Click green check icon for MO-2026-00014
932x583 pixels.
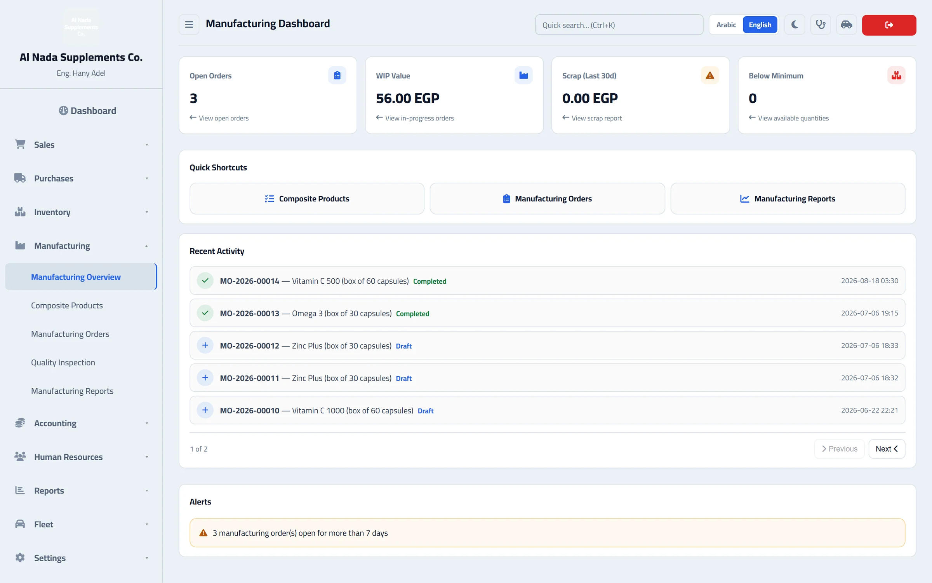[x=205, y=281]
